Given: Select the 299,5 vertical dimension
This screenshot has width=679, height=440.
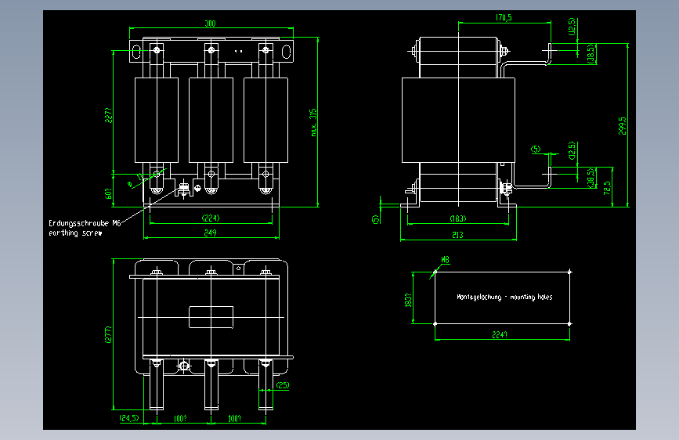Looking at the screenshot, I should point(623,126).
